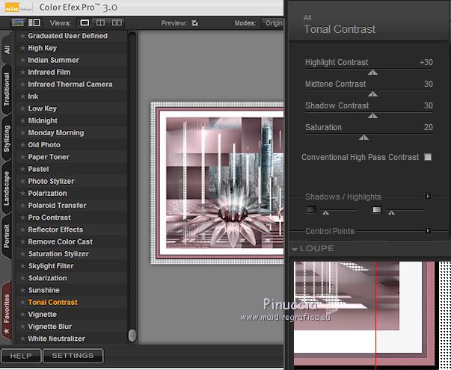451x370 pixels.
Task: Click the Highlight Contrast value +30
Action: (x=426, y=62)
